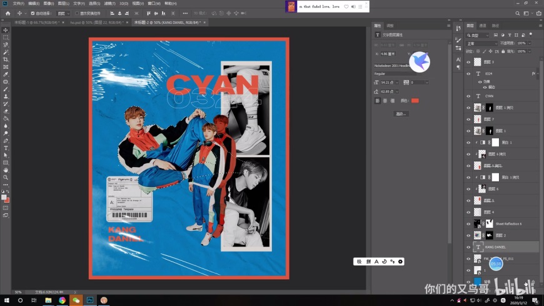Click the foreground color swatch
The image size is (544, 306).
[4, 197]
